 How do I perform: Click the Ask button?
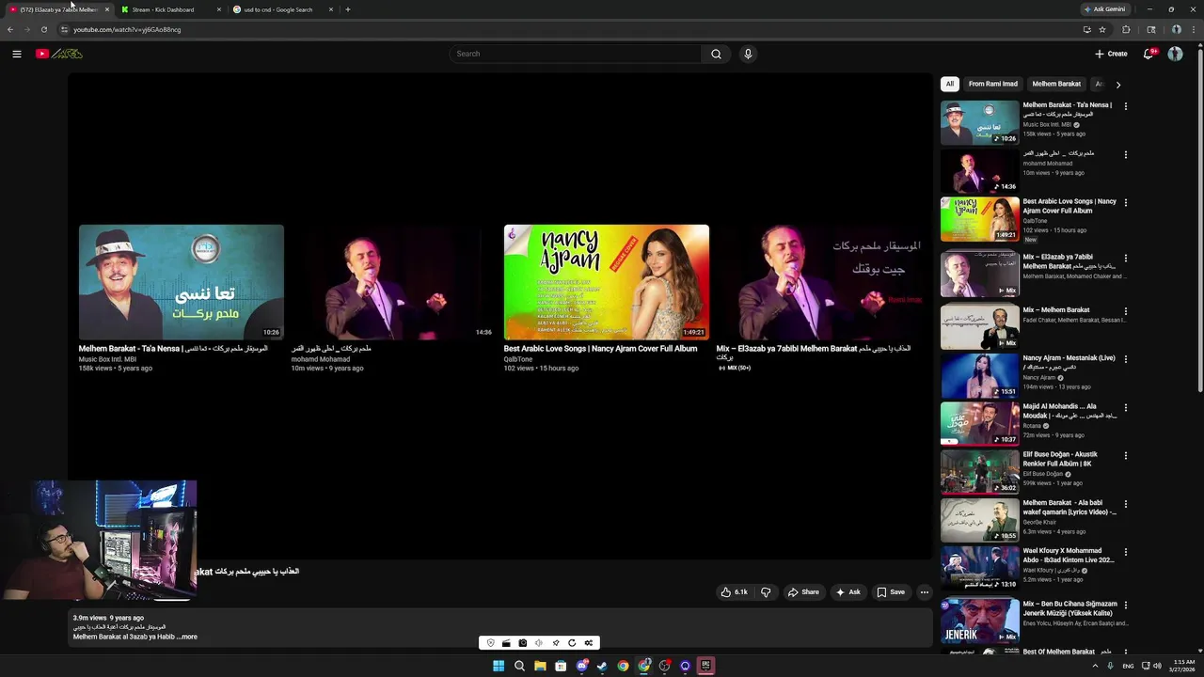pyautogui.click(x=848, y=592)
